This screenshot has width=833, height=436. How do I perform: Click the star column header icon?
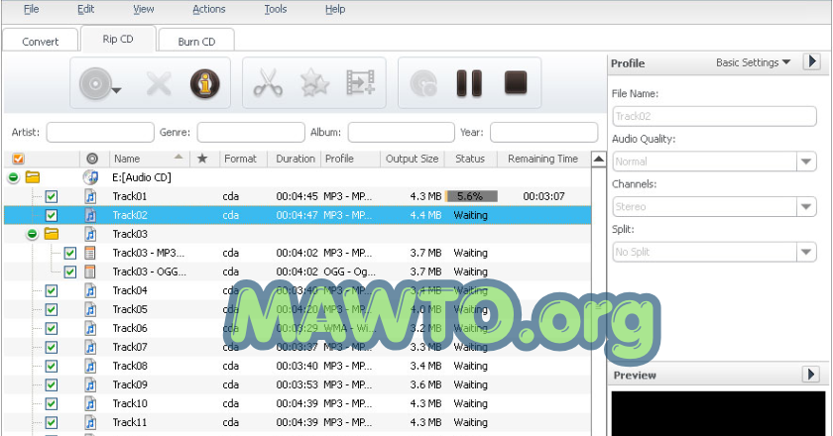(x=202, y=159)
